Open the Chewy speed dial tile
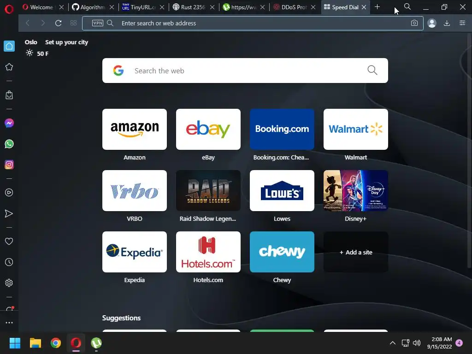 coord(282,252)
